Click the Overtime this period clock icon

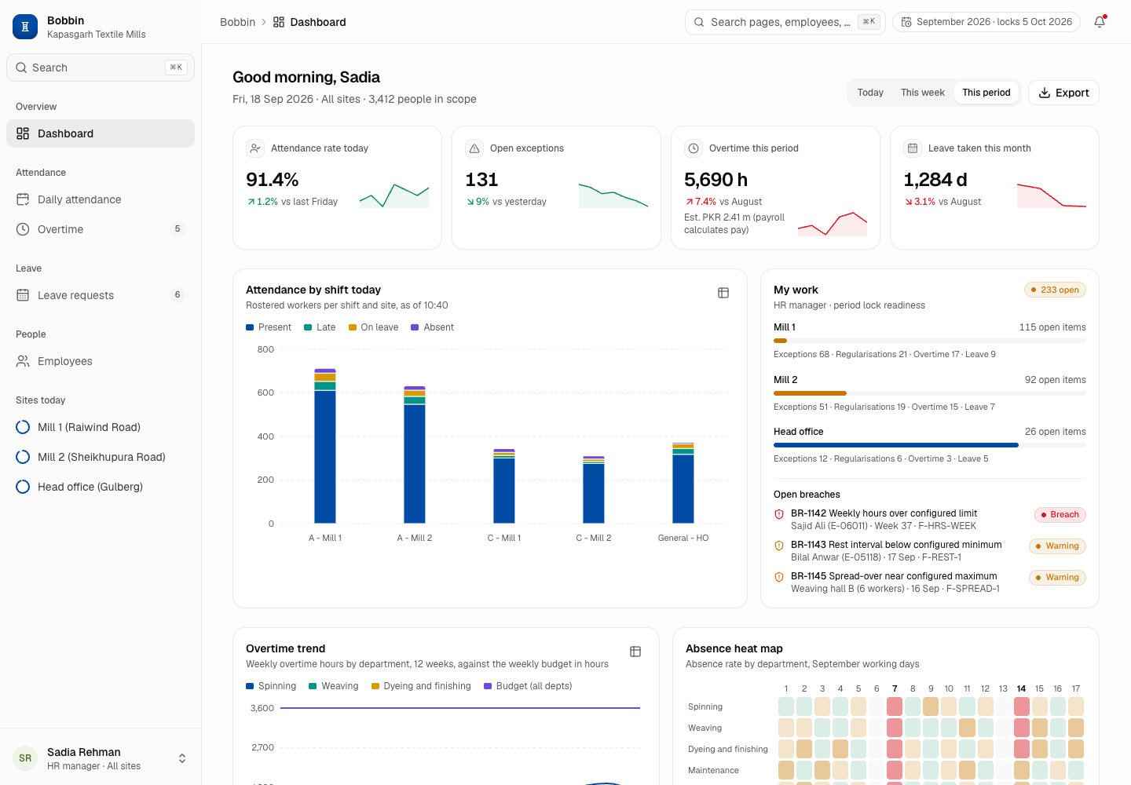(x=694, y=148)
